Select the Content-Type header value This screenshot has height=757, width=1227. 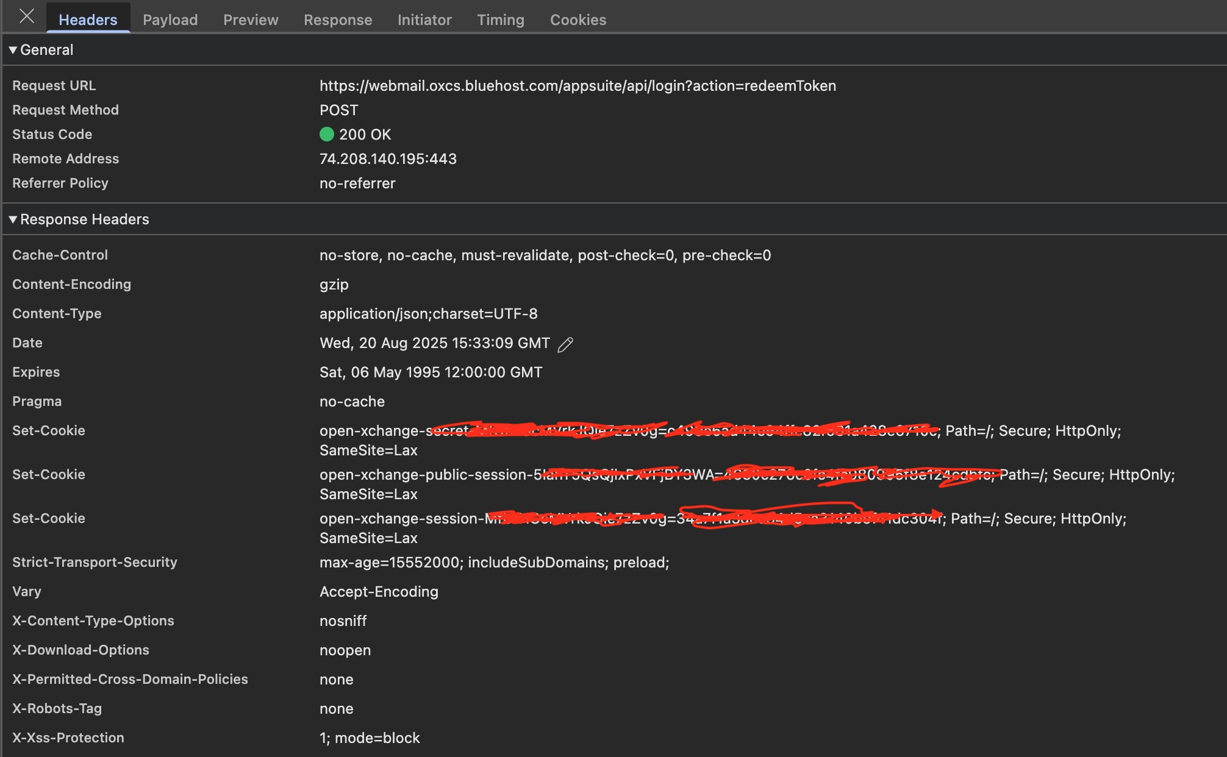coord(427,313)
